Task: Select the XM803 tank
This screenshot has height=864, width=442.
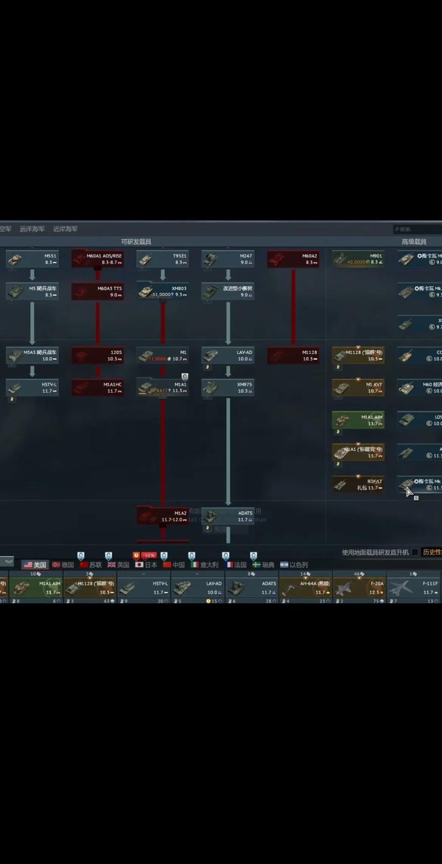Action: 162,292
